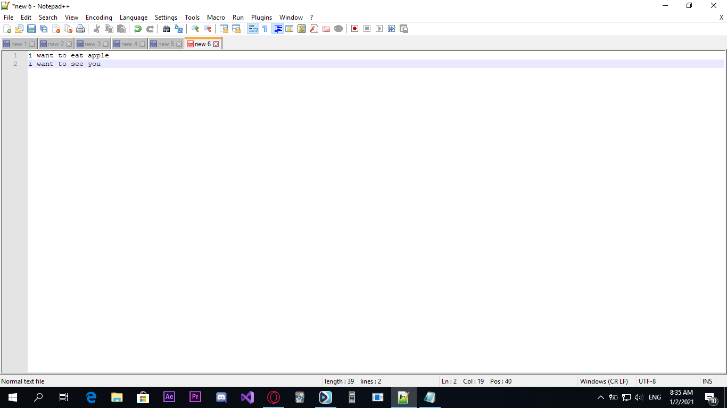727x408 pixels.
Task: Open the Function List panel icon
Action: coord(314,29)
